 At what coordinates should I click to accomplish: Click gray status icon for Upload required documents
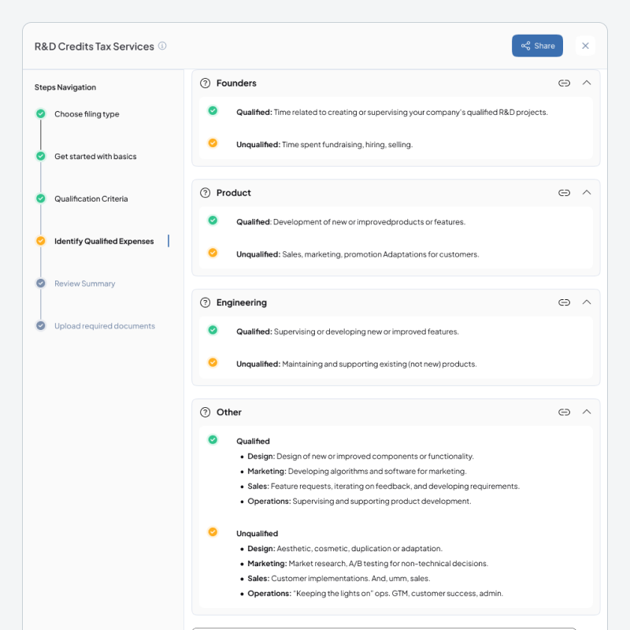click(41, 325)
